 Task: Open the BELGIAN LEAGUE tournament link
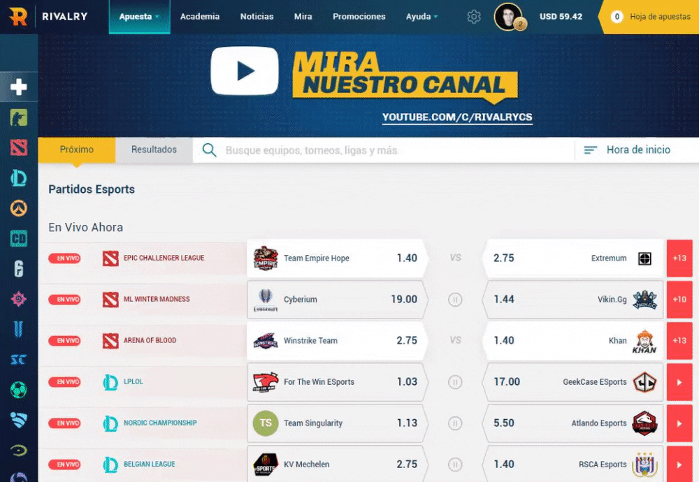click(x=150, y=464)
